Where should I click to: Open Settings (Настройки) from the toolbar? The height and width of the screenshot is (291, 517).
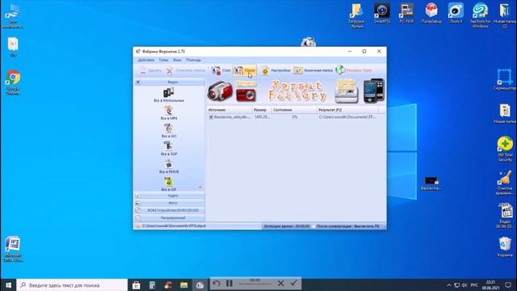click(x=275, y=70)
